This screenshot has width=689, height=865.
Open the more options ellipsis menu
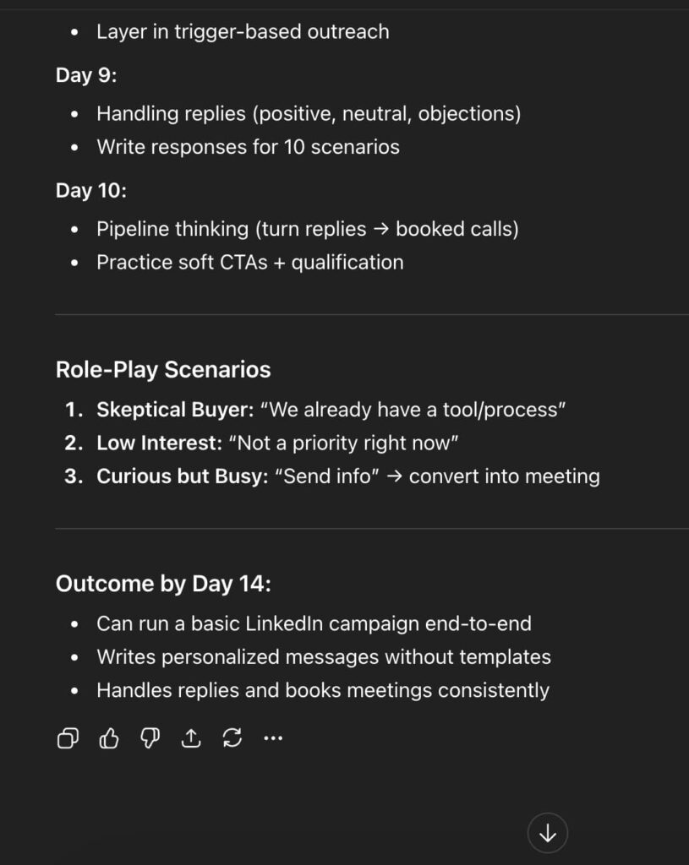point(272,737)
